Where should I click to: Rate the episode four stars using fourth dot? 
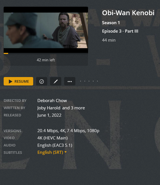pyautogui.click(x=93, y=81)
